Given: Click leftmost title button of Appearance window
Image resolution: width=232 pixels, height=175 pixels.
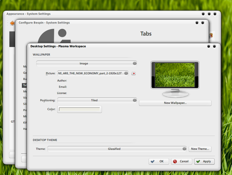Looking at the screenshot, I should 203,14.
